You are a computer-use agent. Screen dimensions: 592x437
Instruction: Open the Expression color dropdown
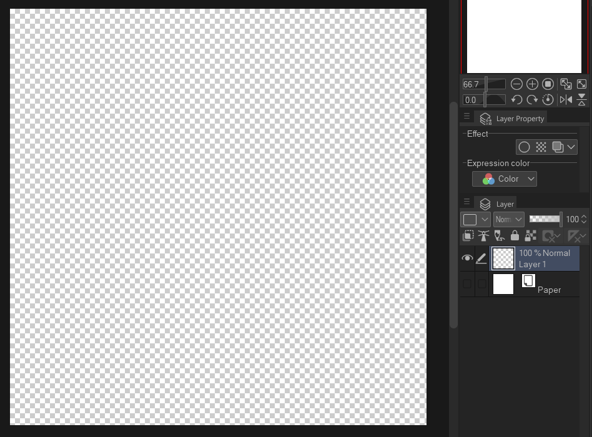505,179
